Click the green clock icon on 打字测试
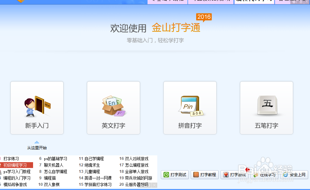 click(166, 174)
